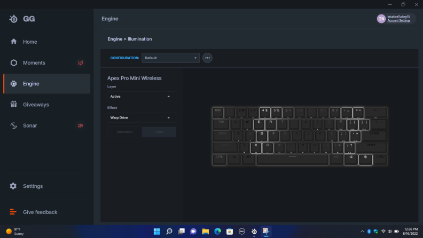Screen dimensions: 423x238
Task: Select the R key
Action: click(271, 124)
